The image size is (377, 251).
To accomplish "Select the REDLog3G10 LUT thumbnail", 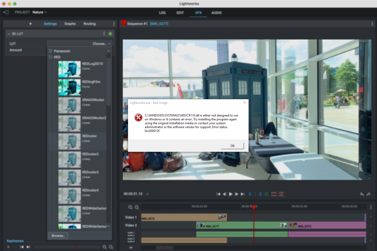I will [x=69, y=69].
